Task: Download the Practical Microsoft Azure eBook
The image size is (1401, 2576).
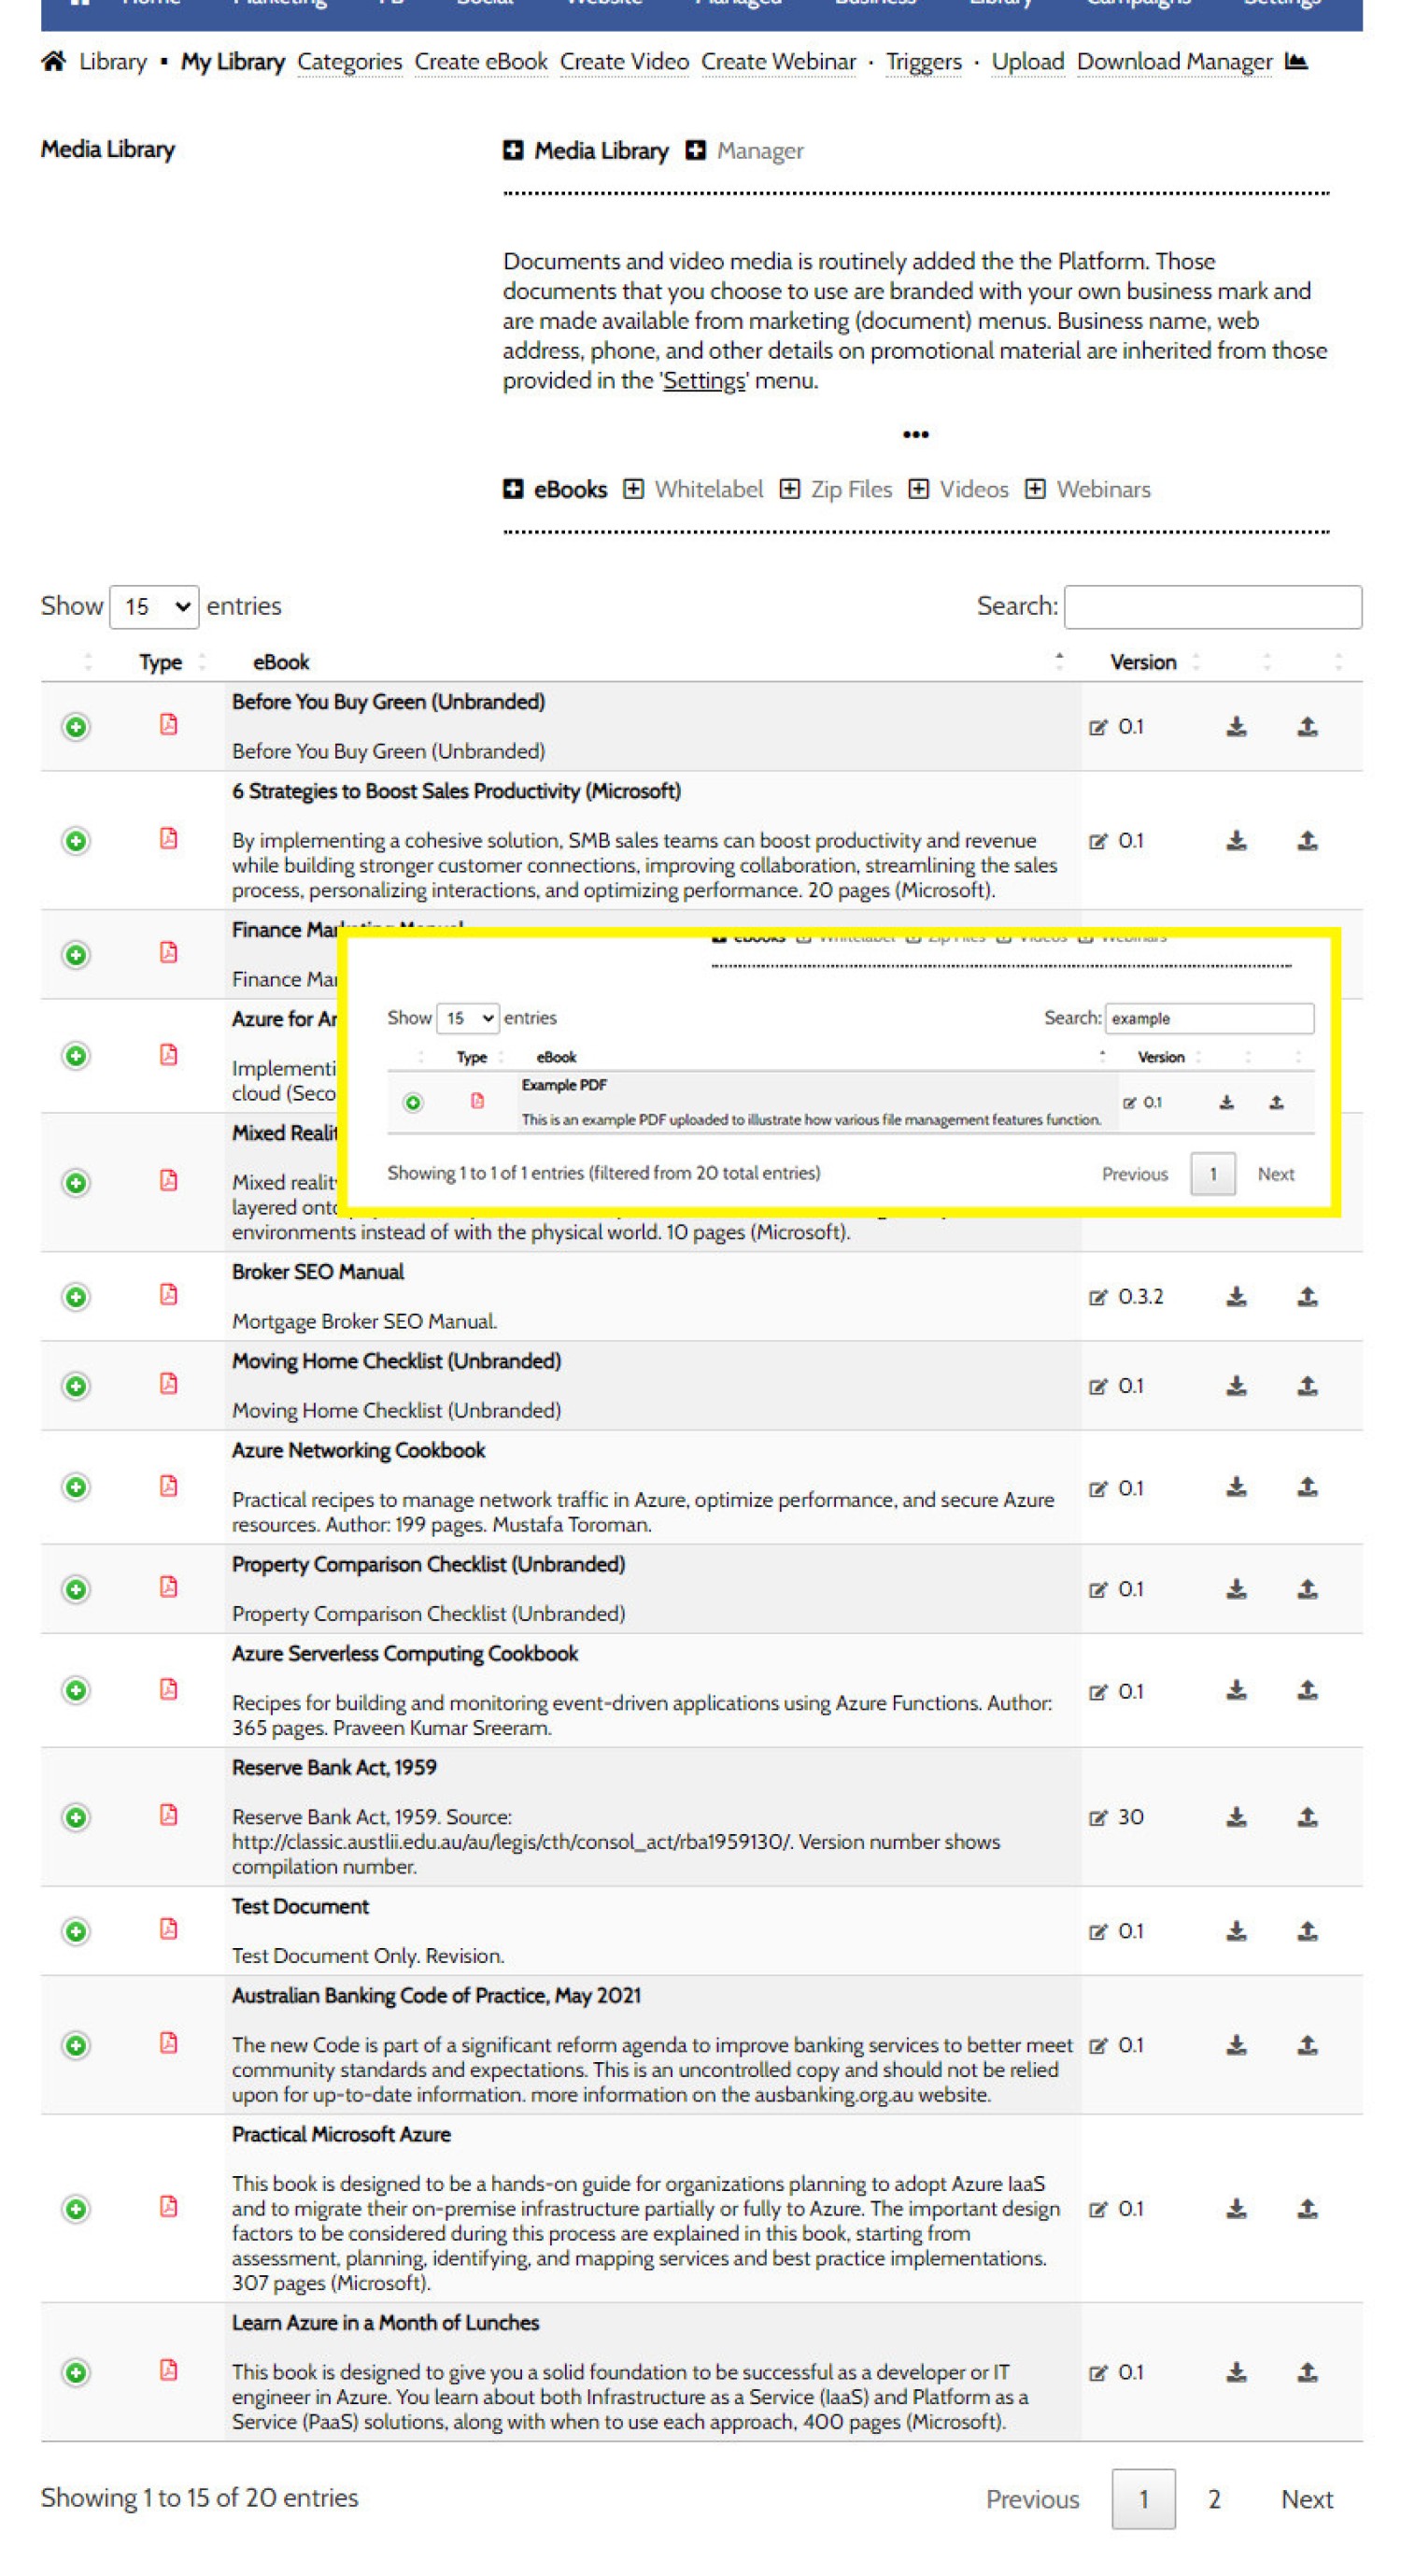Action: pyautogui.click(x=1236, y=2209)
